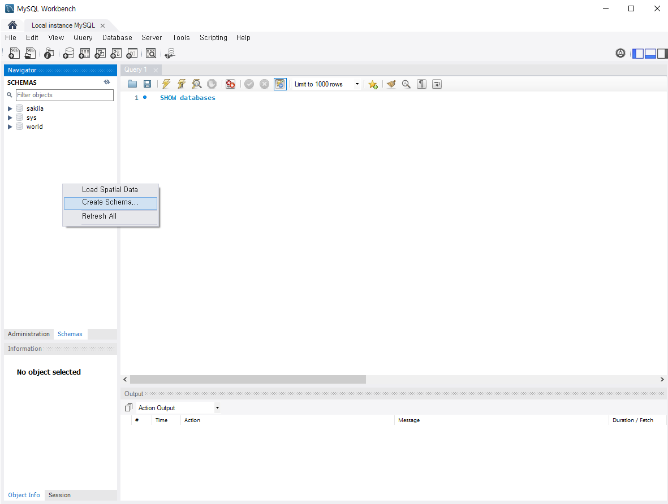Viewport: 668px width, 504px height.
Task: Open the find magnifier in editor
Action: (407, 84)
